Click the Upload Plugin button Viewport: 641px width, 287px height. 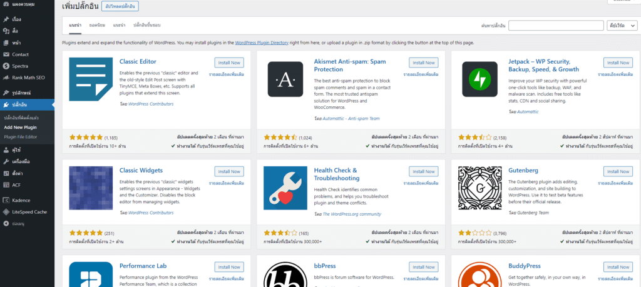click(120, 6)
